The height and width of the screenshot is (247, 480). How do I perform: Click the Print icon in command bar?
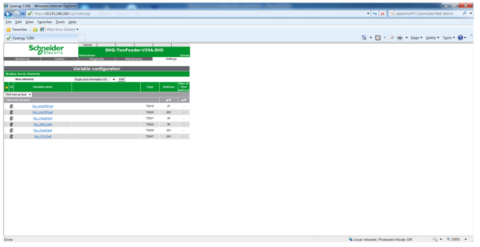click(x=400, y=38)
